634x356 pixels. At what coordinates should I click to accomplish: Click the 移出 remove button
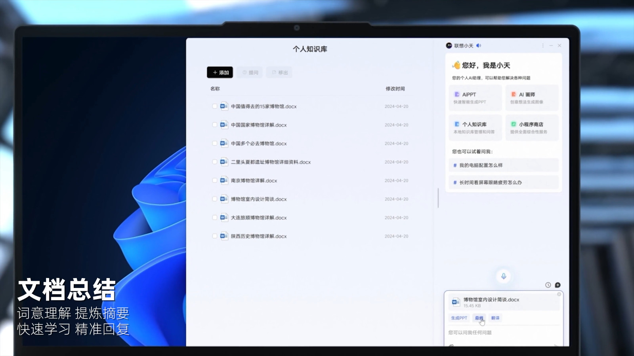click(279, 72)
